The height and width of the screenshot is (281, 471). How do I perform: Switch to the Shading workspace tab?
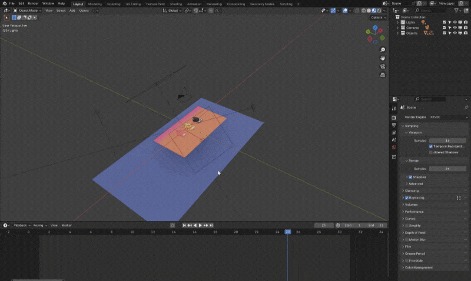pos(176,4)
